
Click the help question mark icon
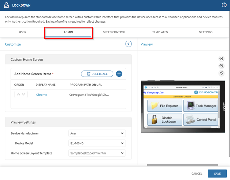pos(224,5)
